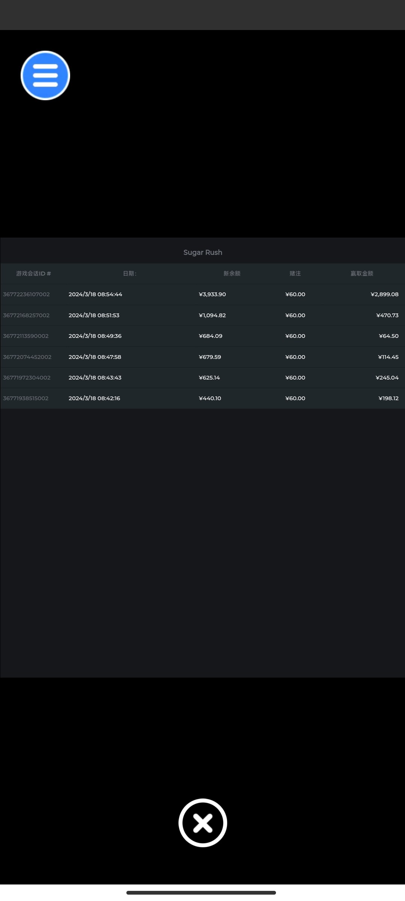Screen dimensions: 405x901
Task: Click the 日期 column header
Action: tap(129, 273)
